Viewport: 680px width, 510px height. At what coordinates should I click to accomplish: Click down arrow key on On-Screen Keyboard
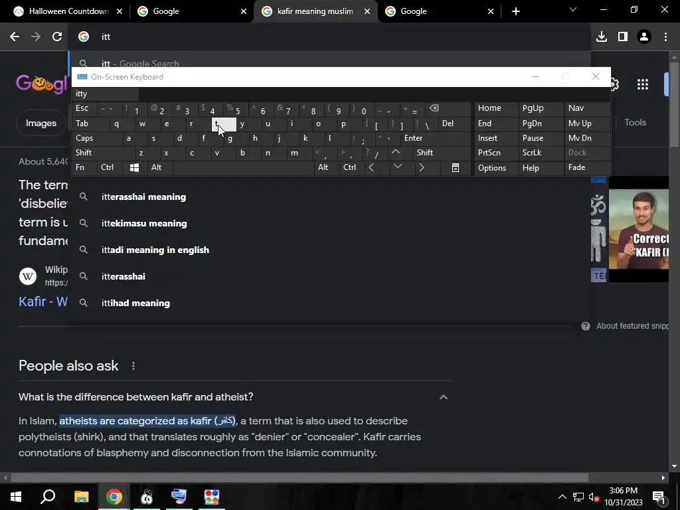tap(397, 167)
